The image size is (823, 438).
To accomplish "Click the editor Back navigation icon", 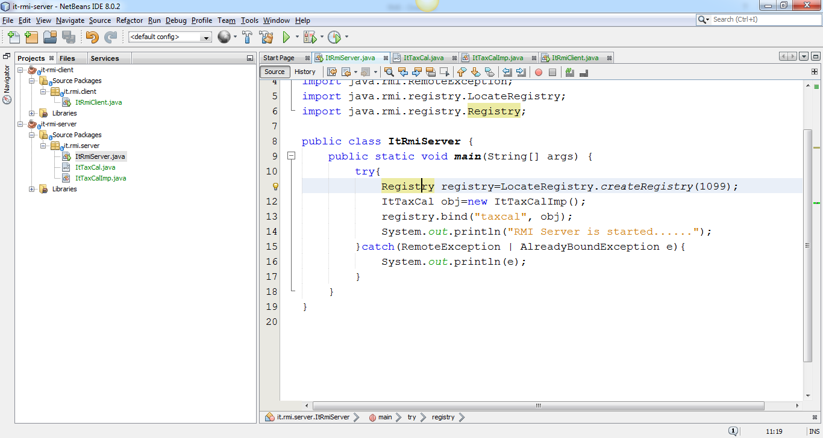I will (x=346, y=72).
